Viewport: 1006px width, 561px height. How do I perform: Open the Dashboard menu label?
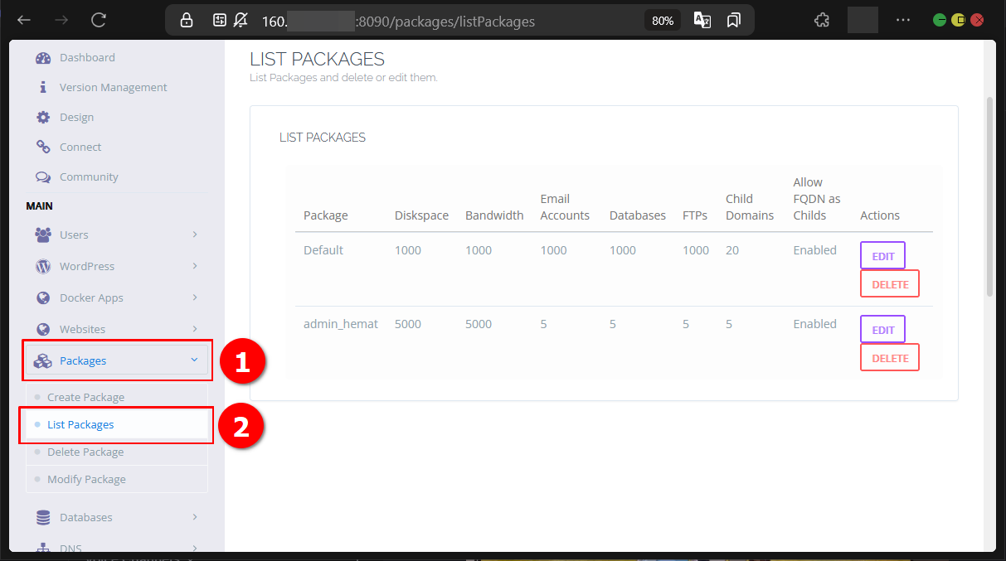pos(87,57)
